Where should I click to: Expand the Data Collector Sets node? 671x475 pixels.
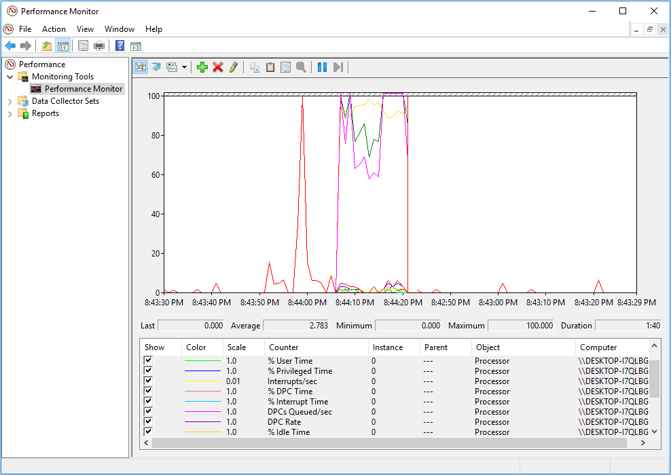tap(8, 100)
